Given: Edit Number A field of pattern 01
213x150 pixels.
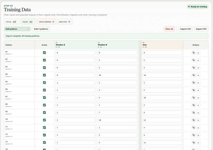Looking at the screenshot, I should [x=75, y=53].
